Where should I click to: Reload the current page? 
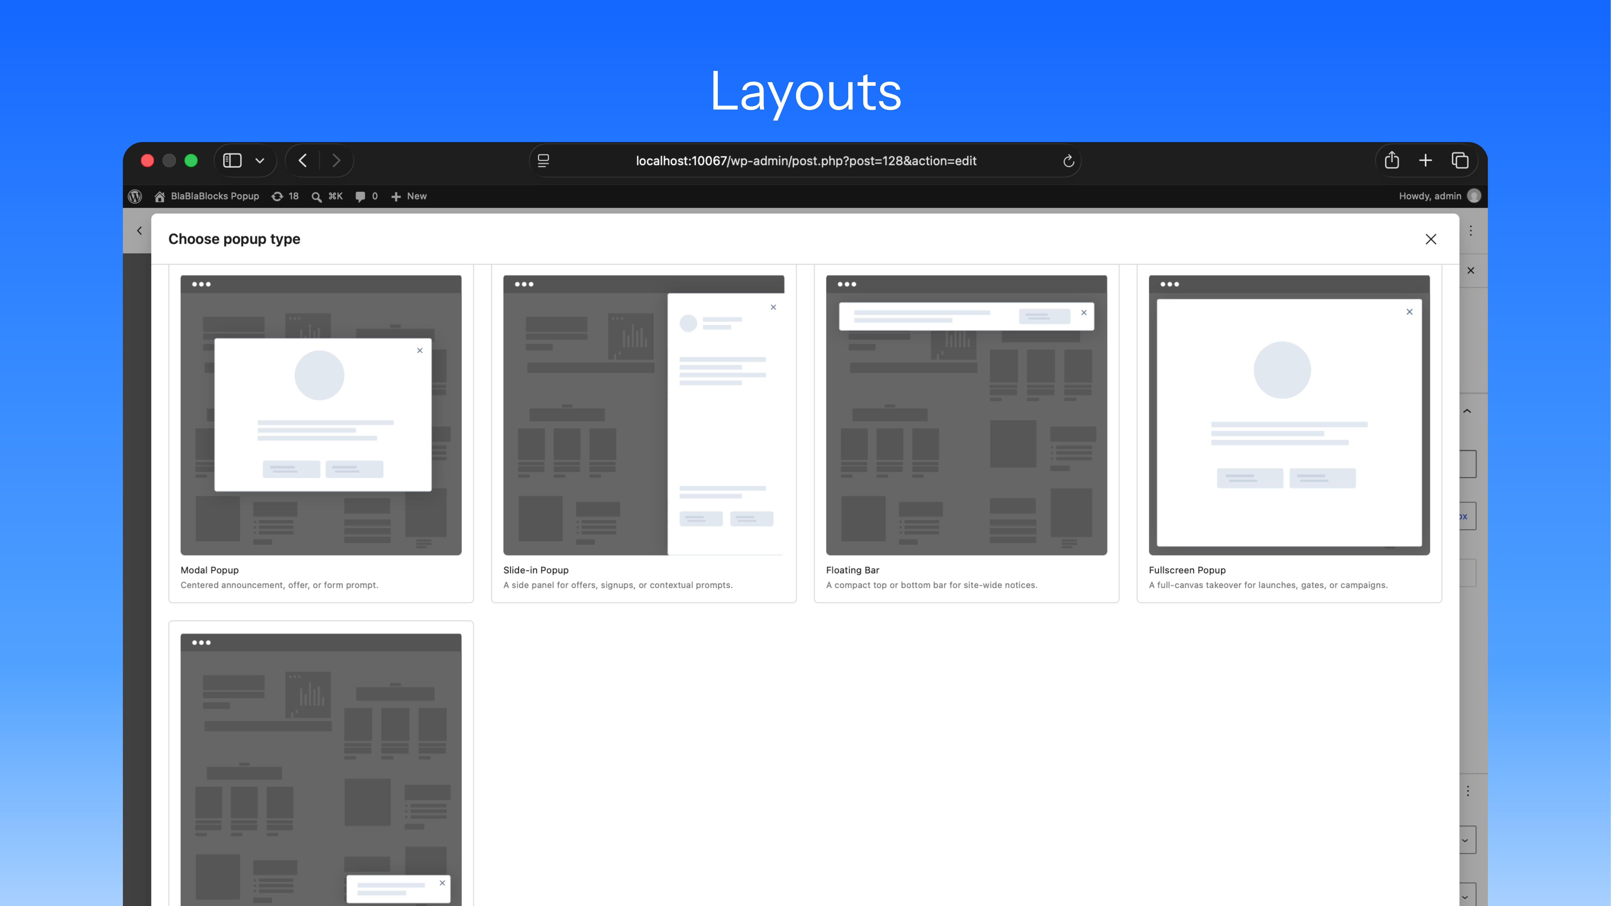(x=1069, y=161)
